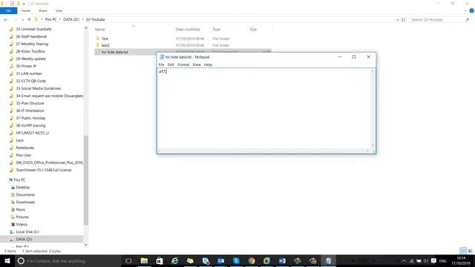Viewport: 475px width, 267px height.
Task: Refresh the current folder view
Action: (x=404, y=20)
